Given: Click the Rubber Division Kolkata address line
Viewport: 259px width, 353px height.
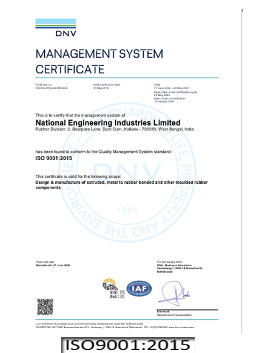Looking at the screenshot, I should (115, 129).
